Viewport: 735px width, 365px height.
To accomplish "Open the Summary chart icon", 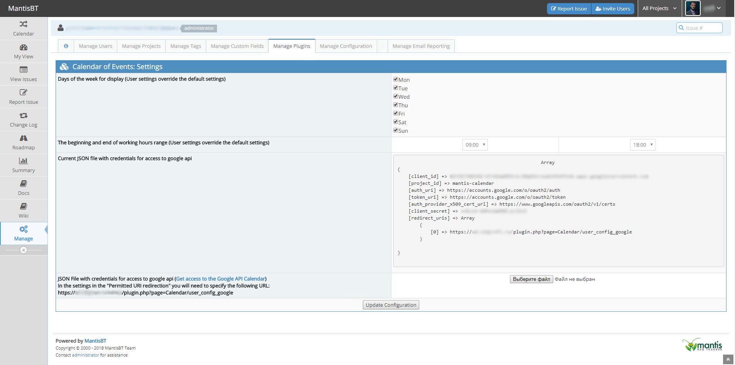I will (x=24, y=161).
